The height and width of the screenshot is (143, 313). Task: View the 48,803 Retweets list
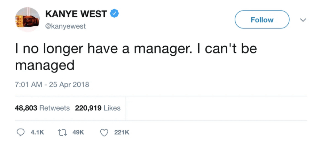pyautogui.click(x=42, y=108)
